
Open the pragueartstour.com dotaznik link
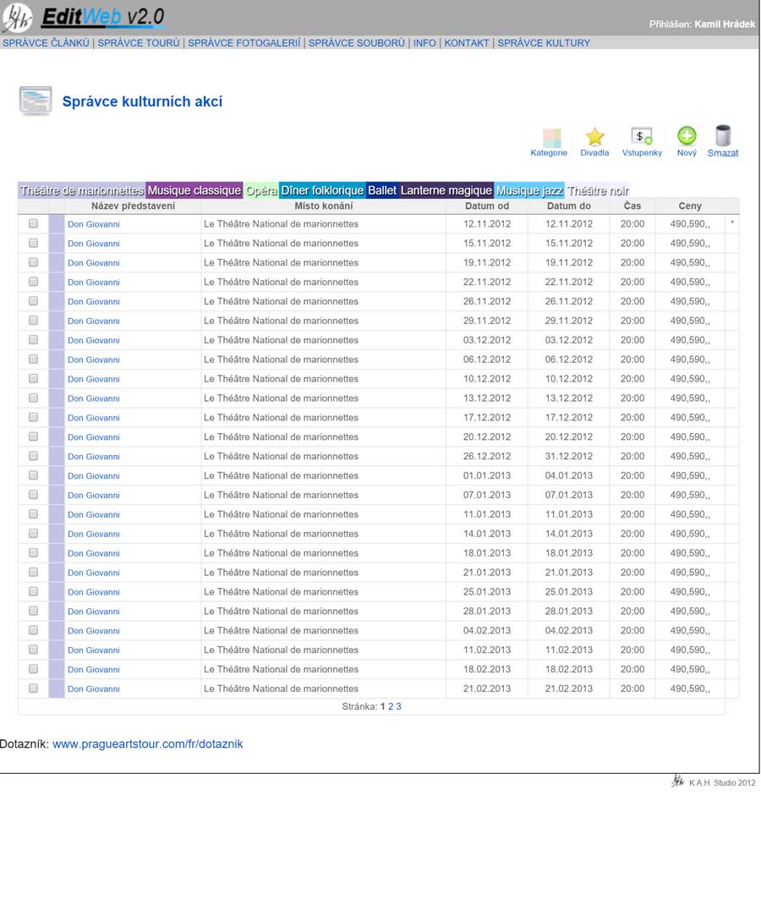pos(148,744)
